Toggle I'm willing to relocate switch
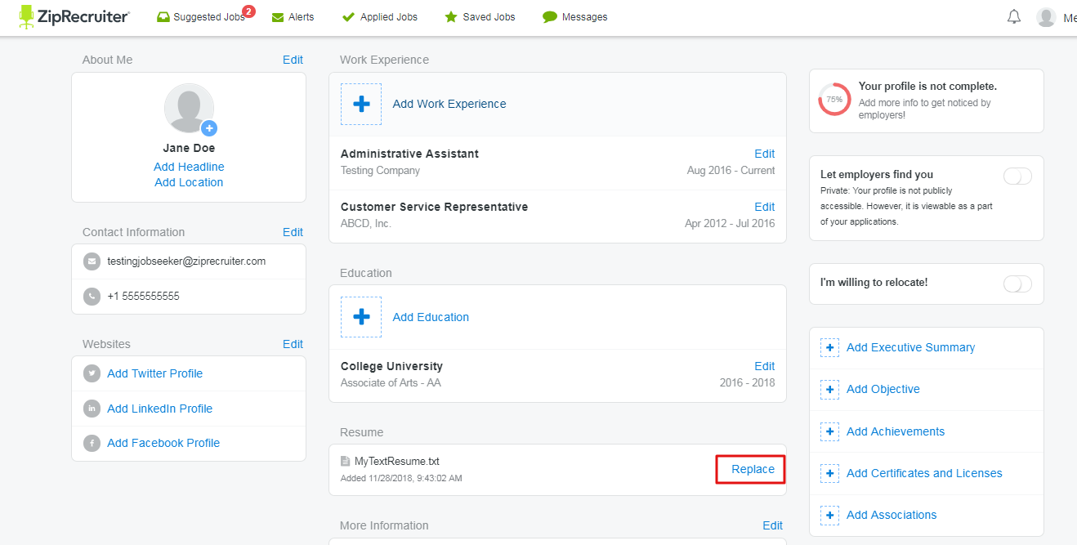Image resolution: width=1077 pixels, height=545 pixels. click(x=1017, y=284)
